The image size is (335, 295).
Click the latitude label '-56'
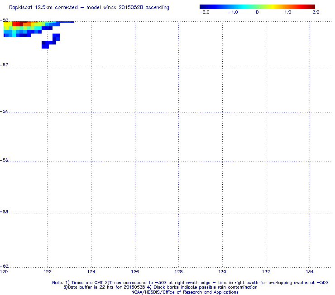(x=4, y=160)
